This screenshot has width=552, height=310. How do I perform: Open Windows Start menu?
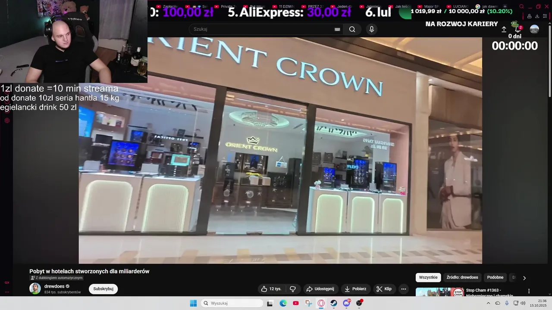[x=193, y=303]
